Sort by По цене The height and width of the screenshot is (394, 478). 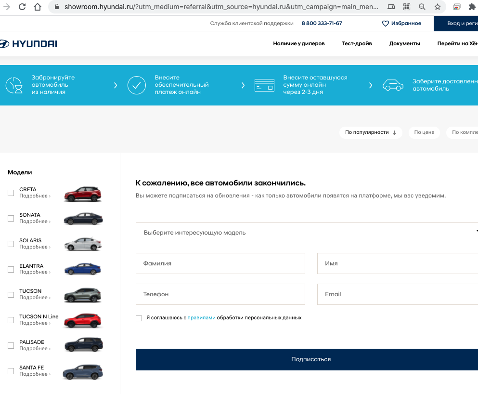click(x=424, y=132)
